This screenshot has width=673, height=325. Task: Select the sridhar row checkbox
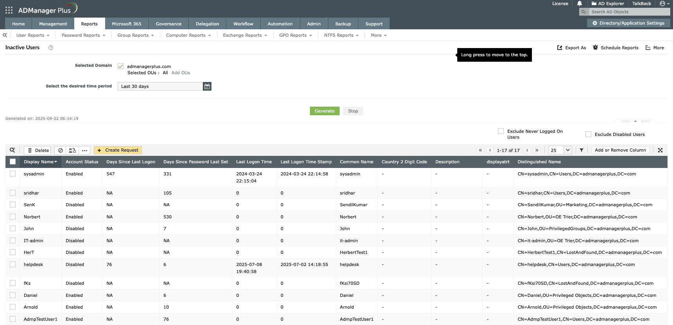point(13,193)
